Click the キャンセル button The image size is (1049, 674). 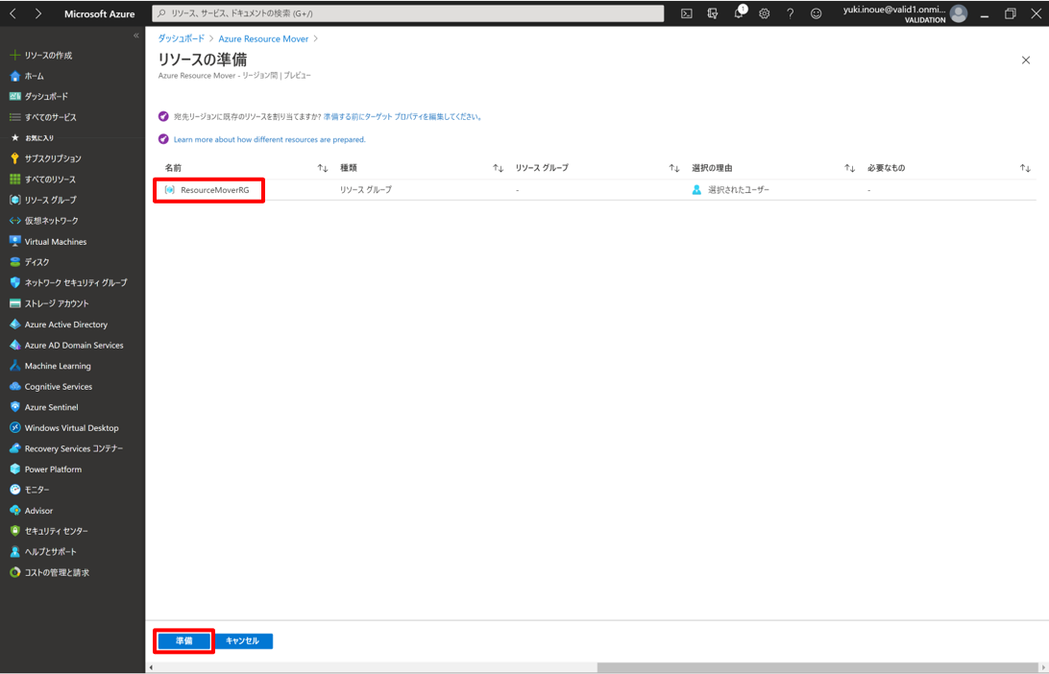point(242,640)
